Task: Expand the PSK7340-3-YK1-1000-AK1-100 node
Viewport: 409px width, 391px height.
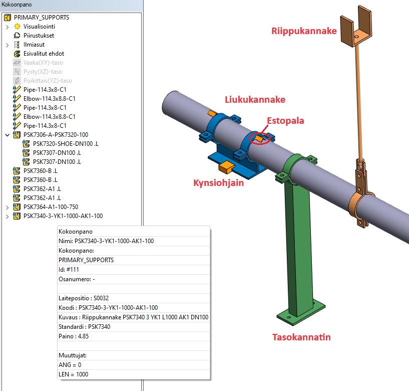Action: (x=7, y=216)
